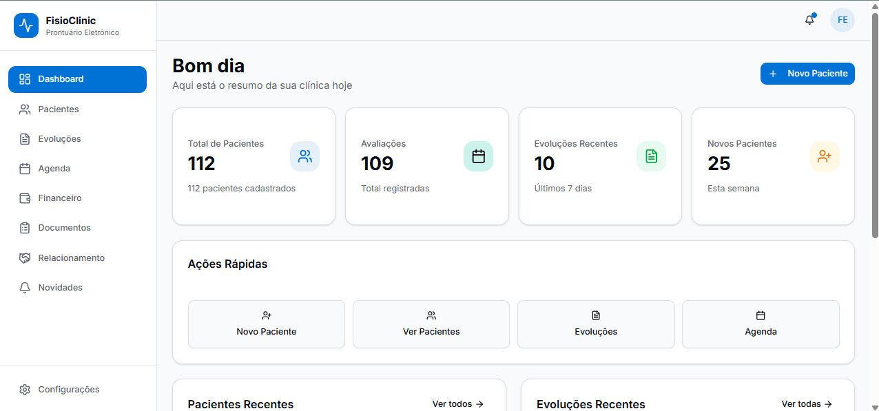879x411 pixels.
Task: Open Relacionamento from the sidebar
Action: tap(77, 258)
